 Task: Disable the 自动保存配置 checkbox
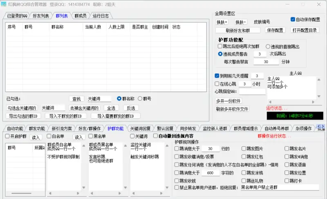pyautogui.click(x=293, y=19)
